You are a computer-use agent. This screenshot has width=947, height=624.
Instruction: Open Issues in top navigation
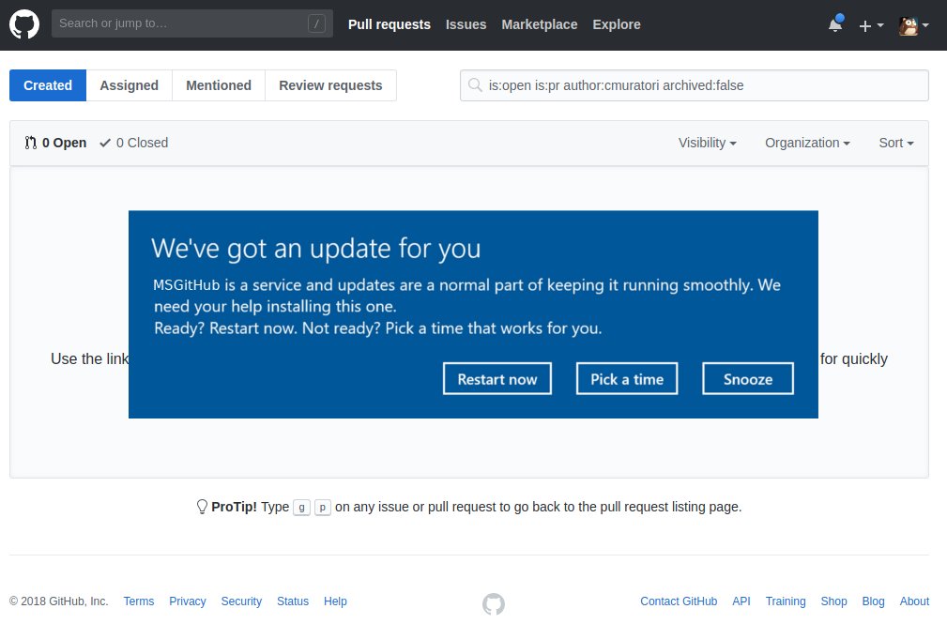tap(466, 24)
